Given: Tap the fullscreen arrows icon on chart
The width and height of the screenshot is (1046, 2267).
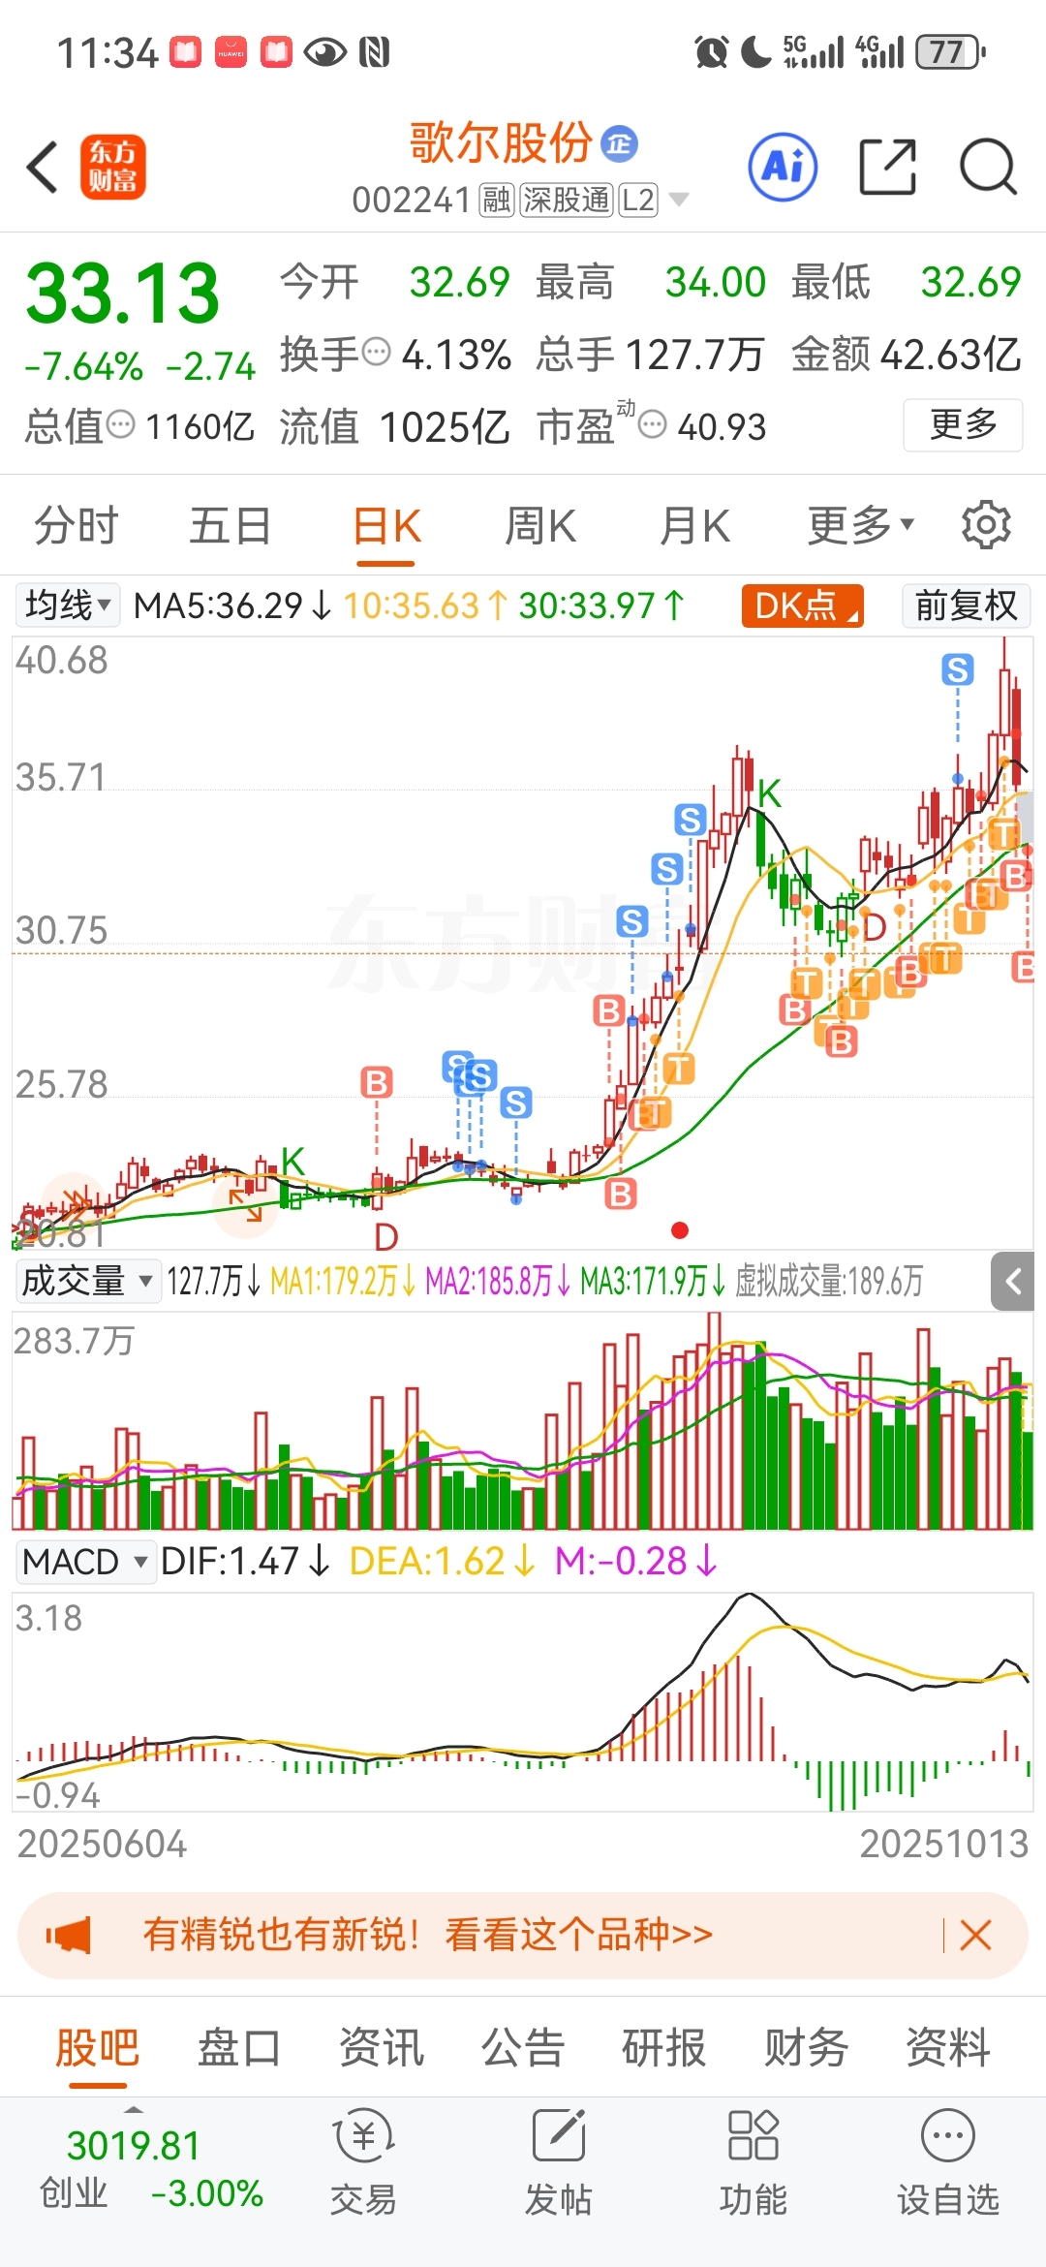Looking at the screenshot, I should pyautogui.click(x=245, y=1206).
